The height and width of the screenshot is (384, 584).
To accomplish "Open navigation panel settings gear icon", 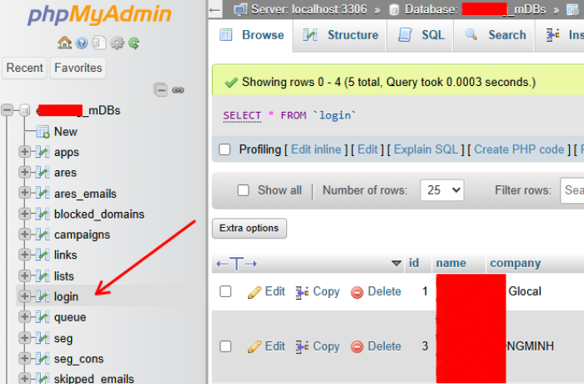I will point(117,43).
